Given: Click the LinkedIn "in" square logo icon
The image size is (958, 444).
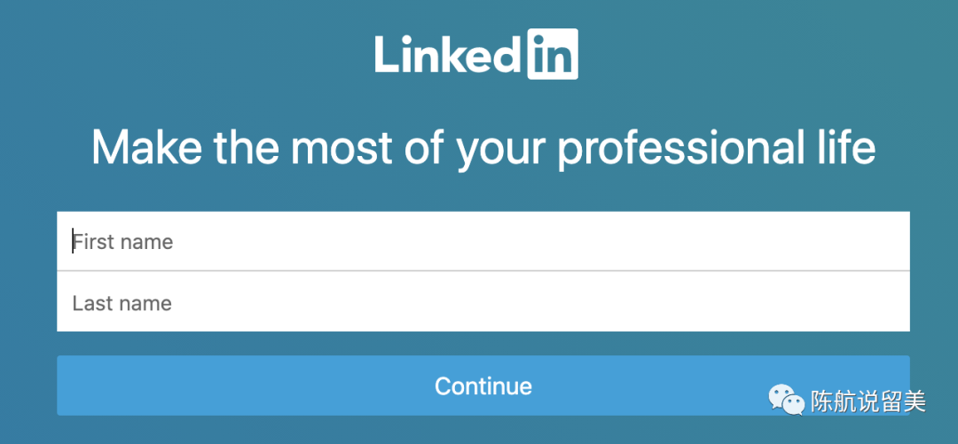Looking at the screenshot, I should [x=553, y=54].
